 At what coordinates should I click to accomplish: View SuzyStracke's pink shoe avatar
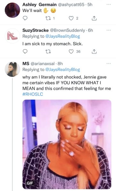pyautogui.click(x=12, y=36)
